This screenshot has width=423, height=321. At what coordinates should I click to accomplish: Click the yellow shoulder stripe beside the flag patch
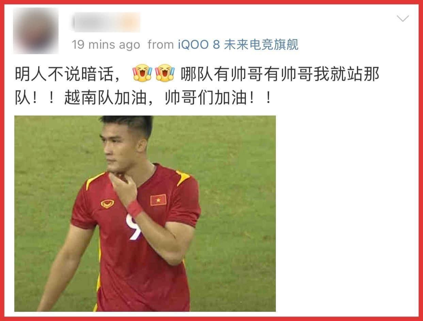click(183, 178)
